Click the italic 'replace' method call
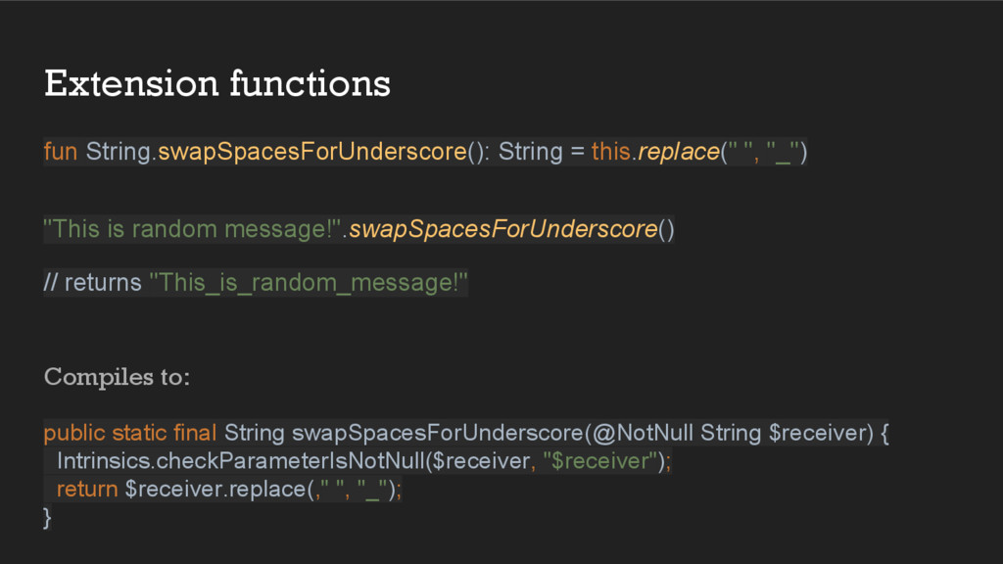 [x=679, y=152]
